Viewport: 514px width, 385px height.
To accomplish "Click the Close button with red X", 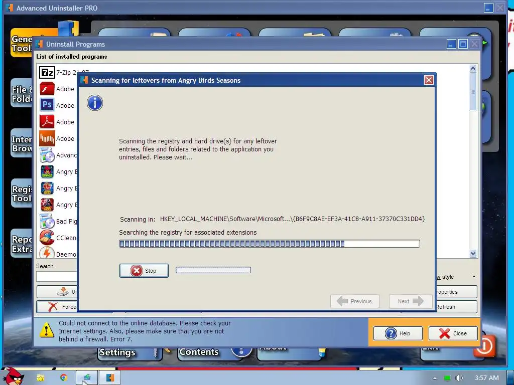I will tap(453, 333).
